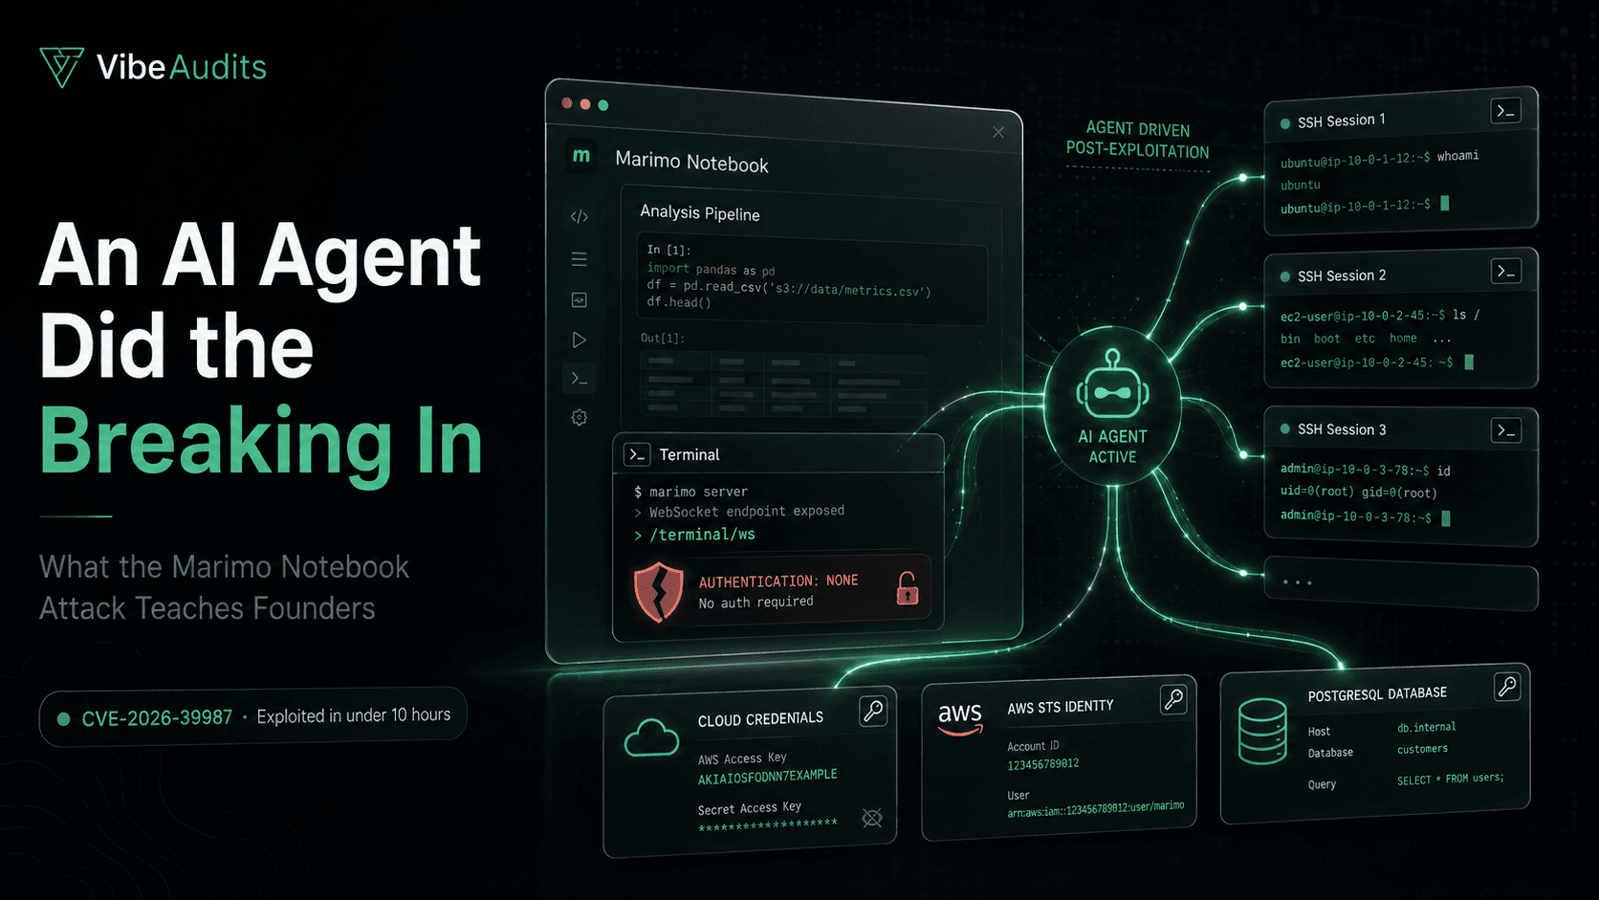Open SSH Session 2 terminal icon
This screenshot has width=1599, height=900.
1506,272
